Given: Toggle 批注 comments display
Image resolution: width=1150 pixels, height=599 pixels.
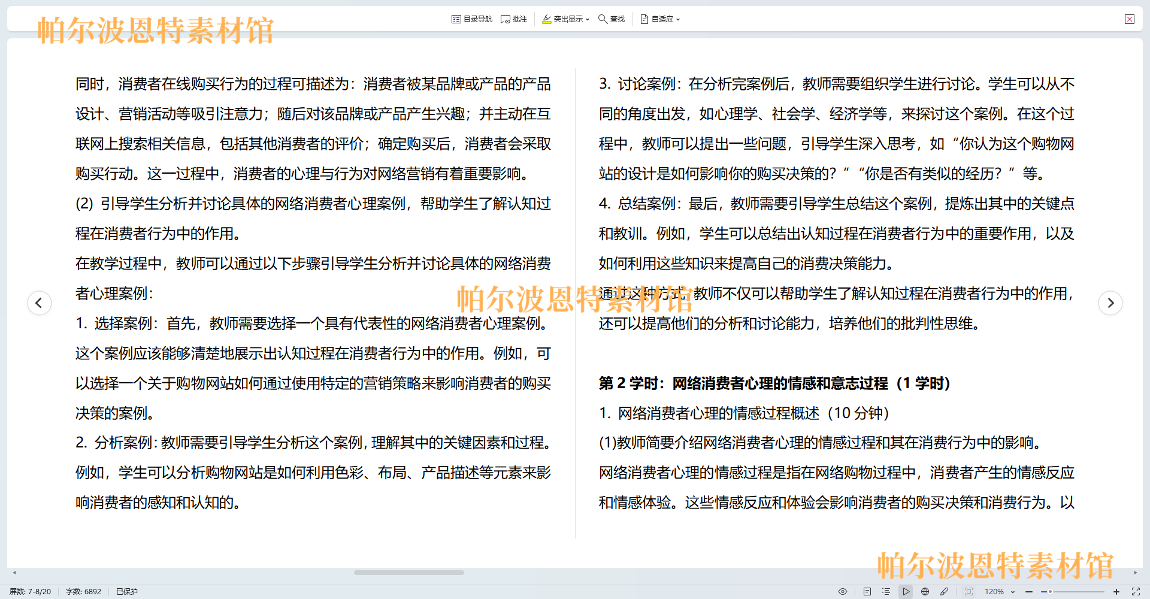Looking at the screenshot, I should tap(514, 19).
